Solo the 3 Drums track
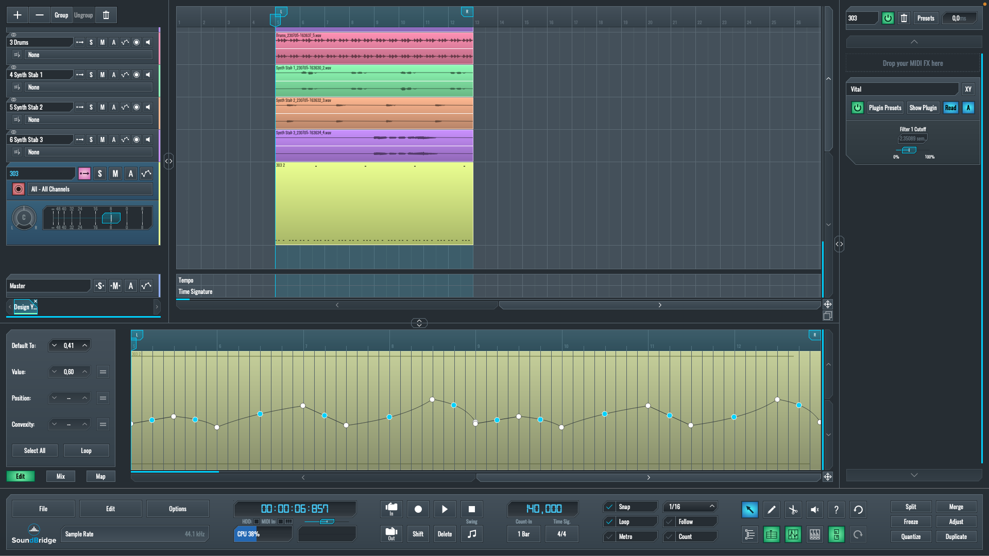 91,42
